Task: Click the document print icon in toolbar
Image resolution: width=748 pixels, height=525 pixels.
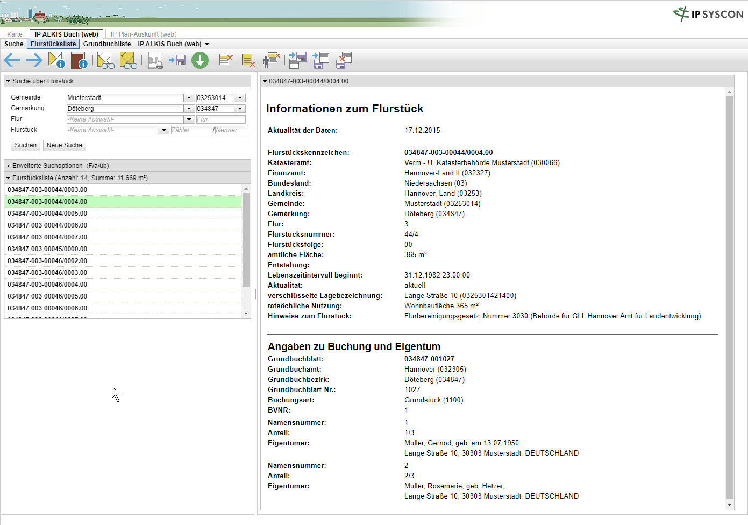Action: pos(155,60)
